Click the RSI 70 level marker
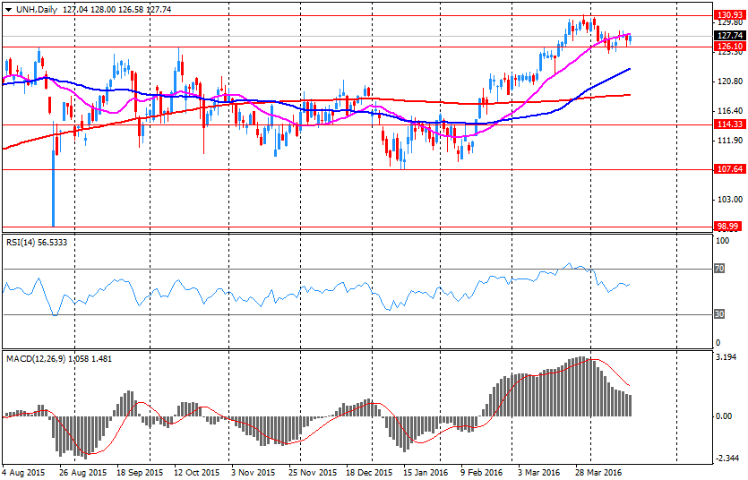 coord(719,269)
